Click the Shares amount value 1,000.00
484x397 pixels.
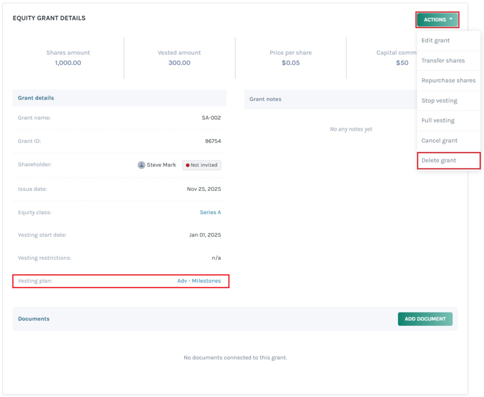click(68, 63)
